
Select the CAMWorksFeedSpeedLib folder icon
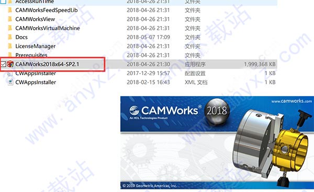point(10,10)
